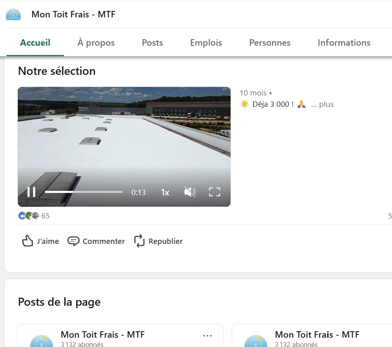Select the Personnes tab
Viewport: 392px width, 347px height.
pos(270,43)
